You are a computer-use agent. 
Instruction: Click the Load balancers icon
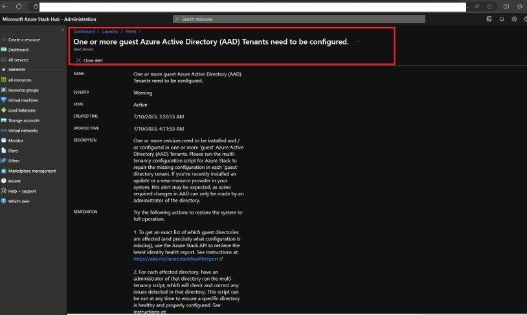tap(4, 110)
